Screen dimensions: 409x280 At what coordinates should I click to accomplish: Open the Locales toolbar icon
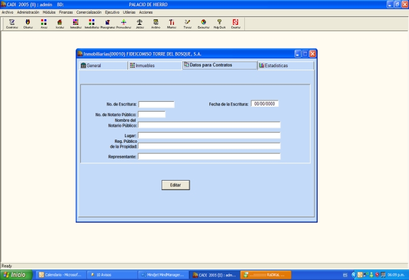pyautogui.click(x=60, y=24)
